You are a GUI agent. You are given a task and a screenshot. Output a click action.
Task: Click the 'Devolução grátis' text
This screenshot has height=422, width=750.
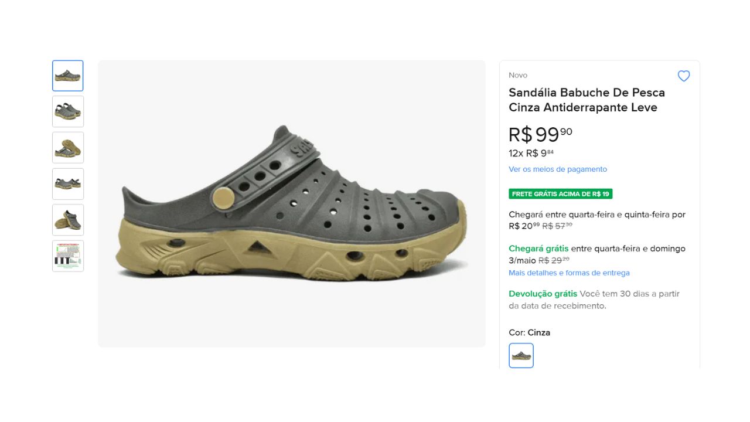coord(543,294)
